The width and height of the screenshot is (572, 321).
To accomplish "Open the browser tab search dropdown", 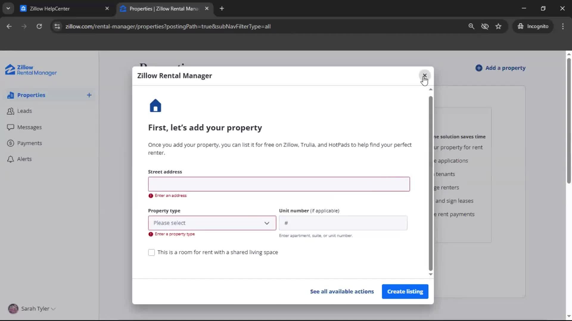I will point(8,9).
